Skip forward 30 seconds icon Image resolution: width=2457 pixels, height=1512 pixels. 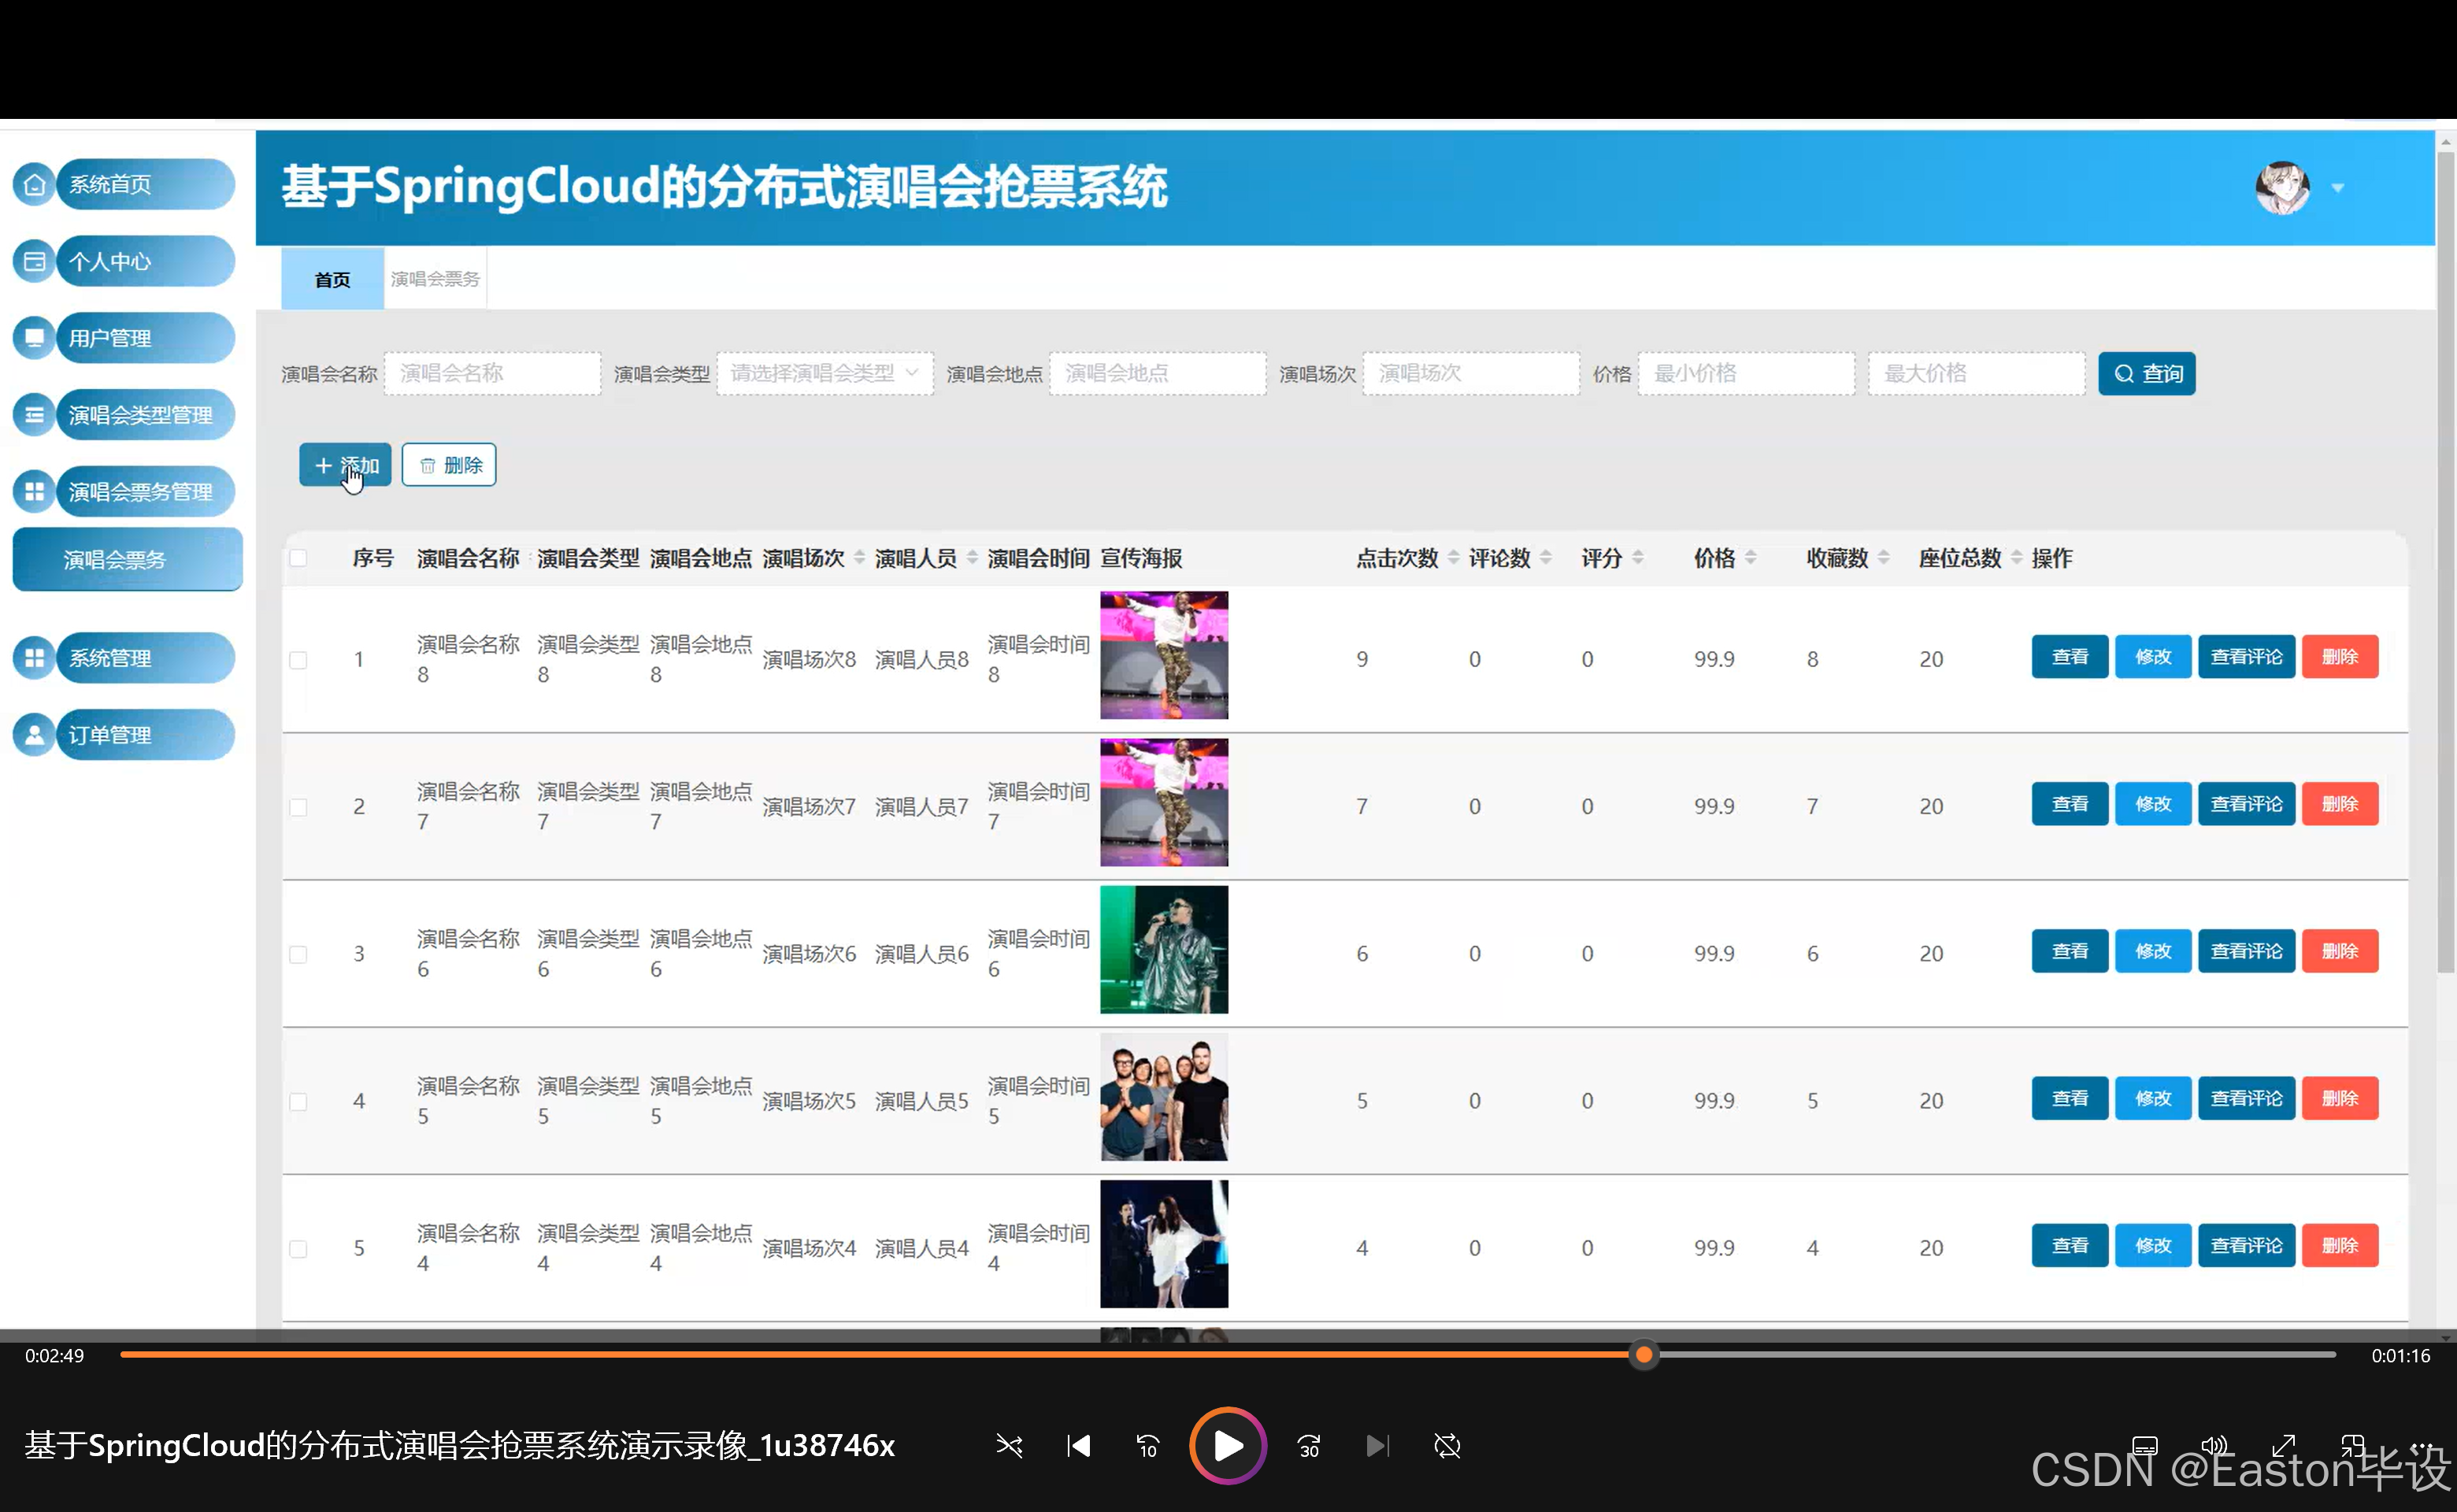tap(1308, 1446)
